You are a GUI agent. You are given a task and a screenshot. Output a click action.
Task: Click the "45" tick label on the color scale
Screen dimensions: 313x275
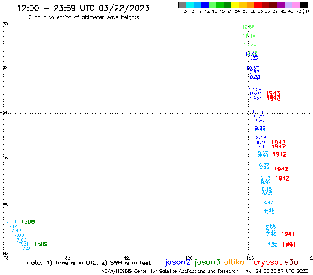(x=291, y=11)
